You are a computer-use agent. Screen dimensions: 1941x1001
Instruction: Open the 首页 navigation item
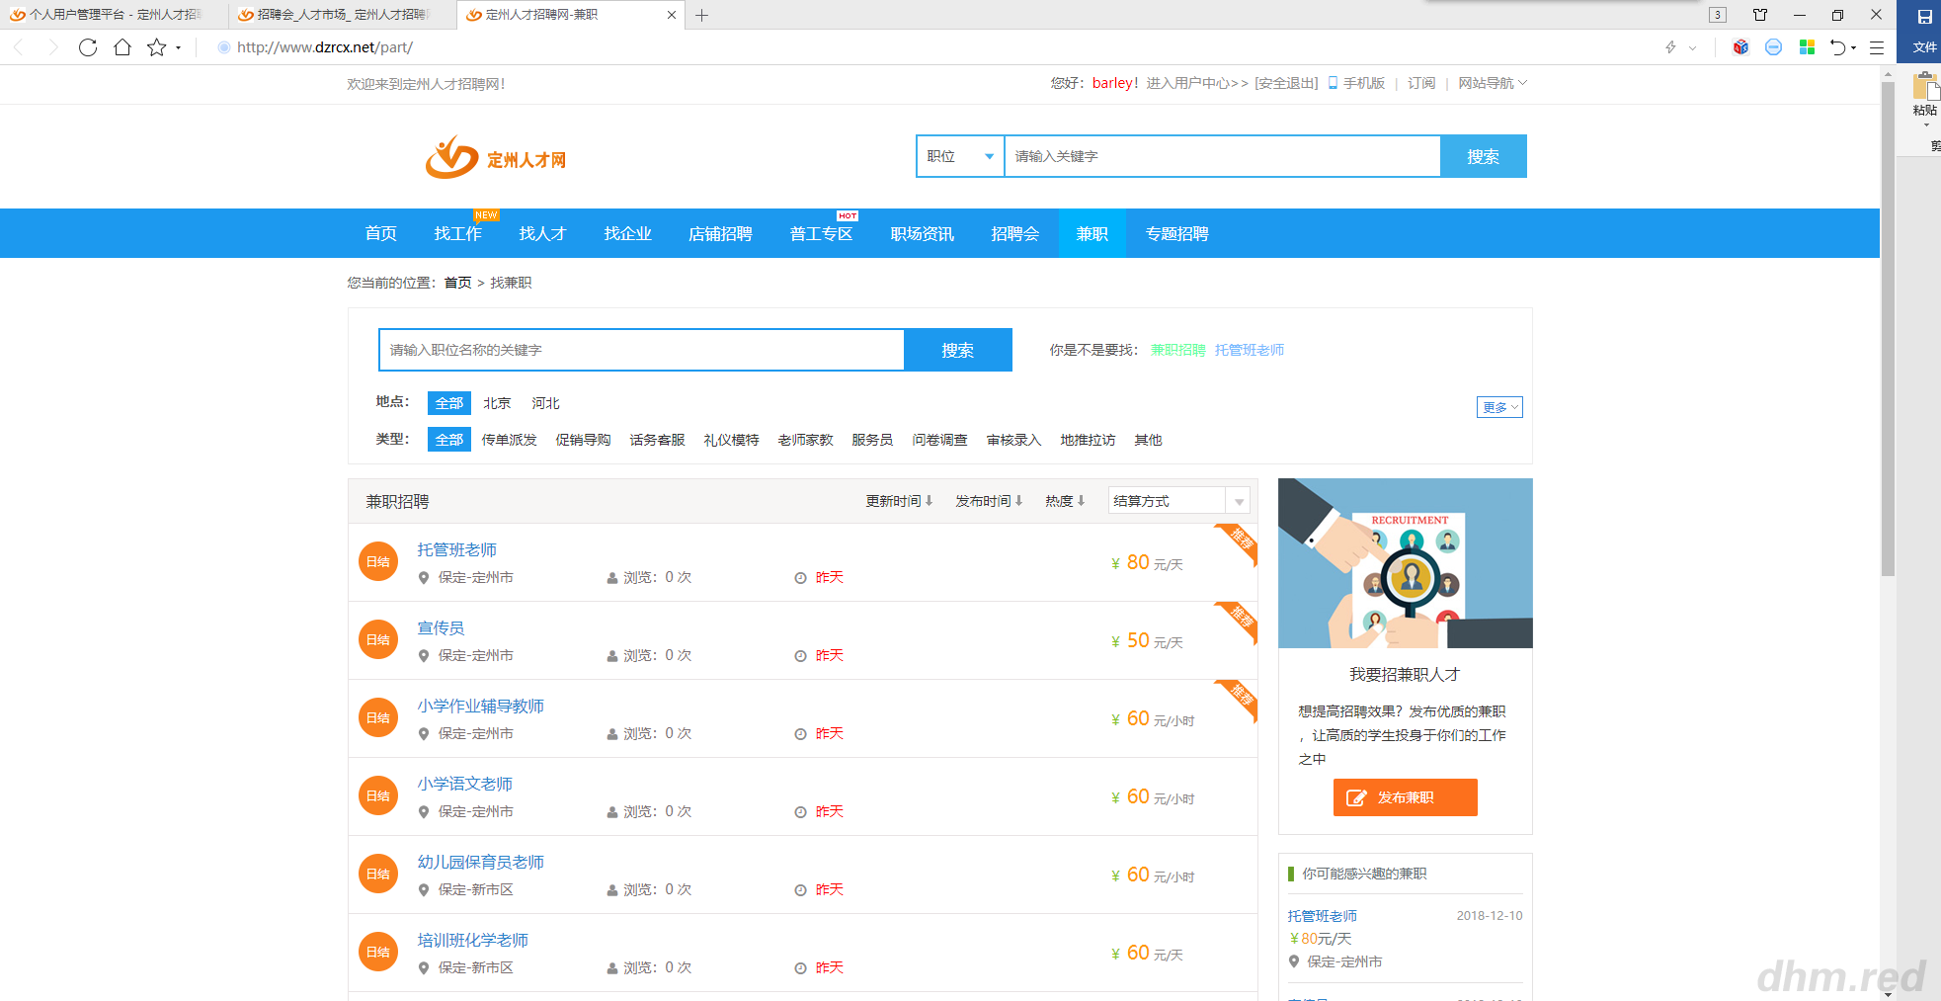(381, 234)
